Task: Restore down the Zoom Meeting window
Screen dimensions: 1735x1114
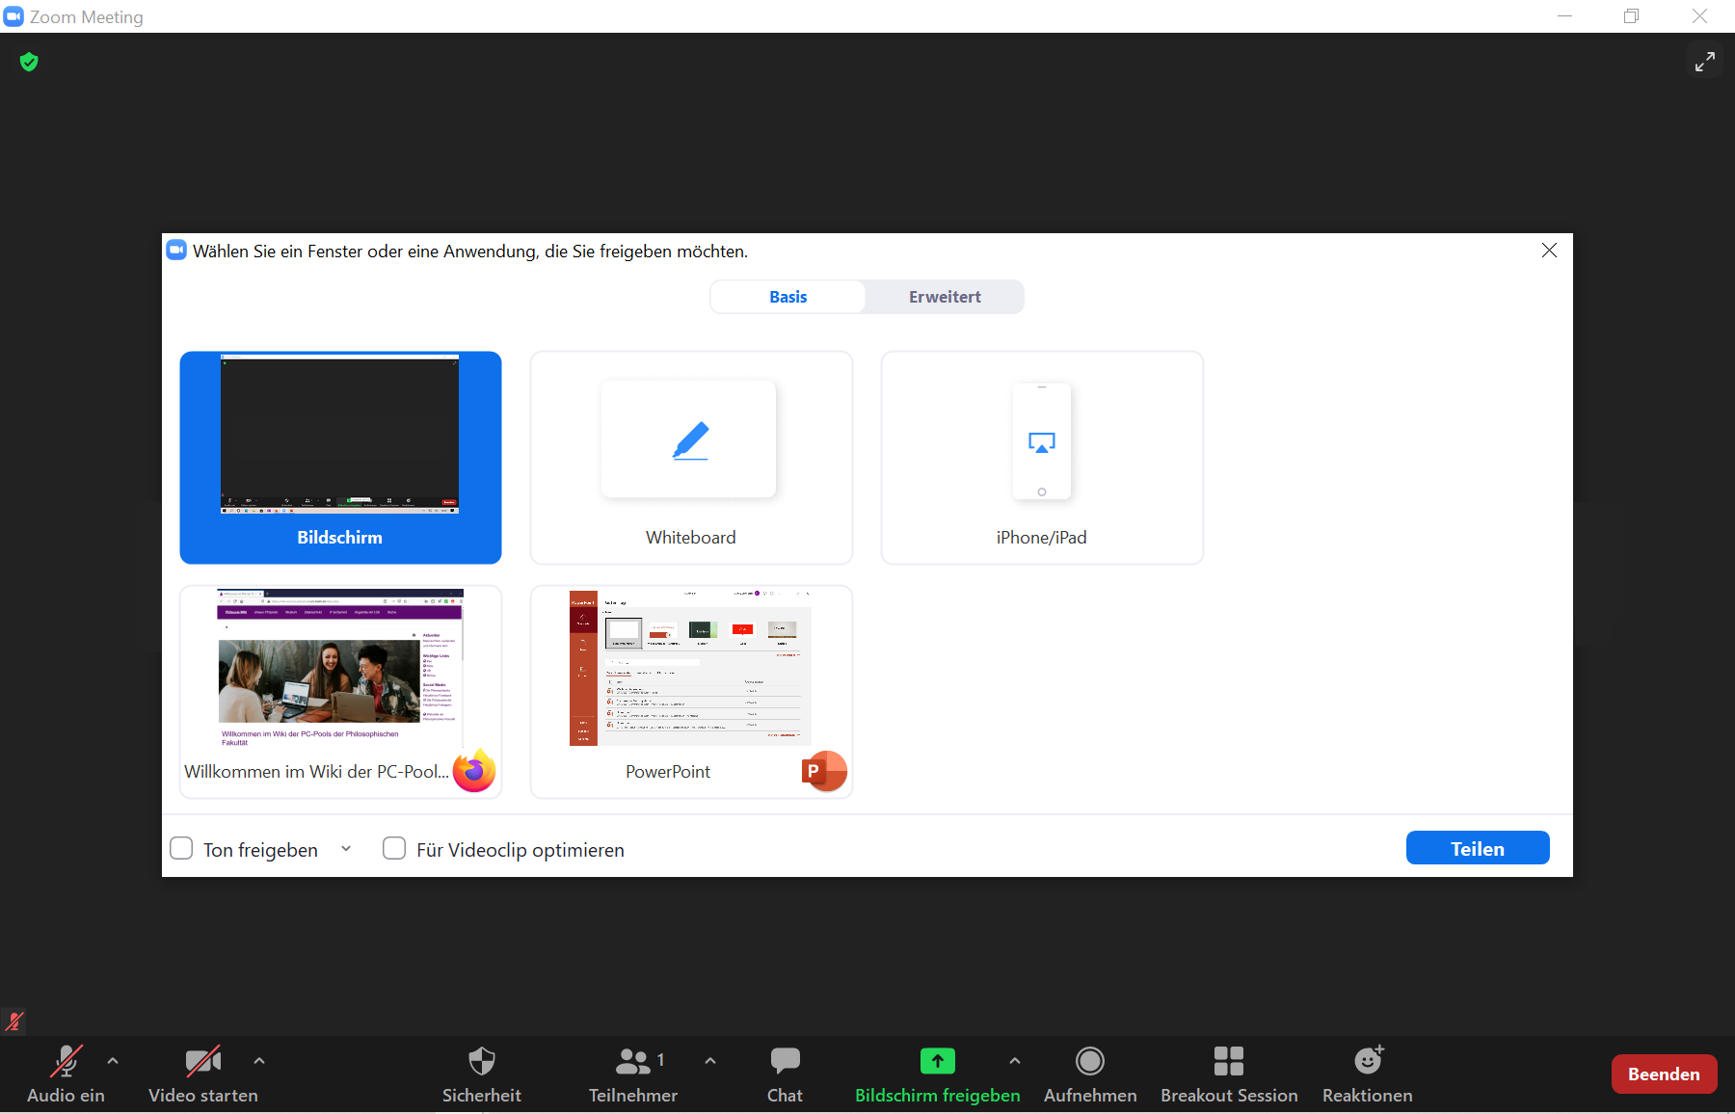Action: (1631, 16)
